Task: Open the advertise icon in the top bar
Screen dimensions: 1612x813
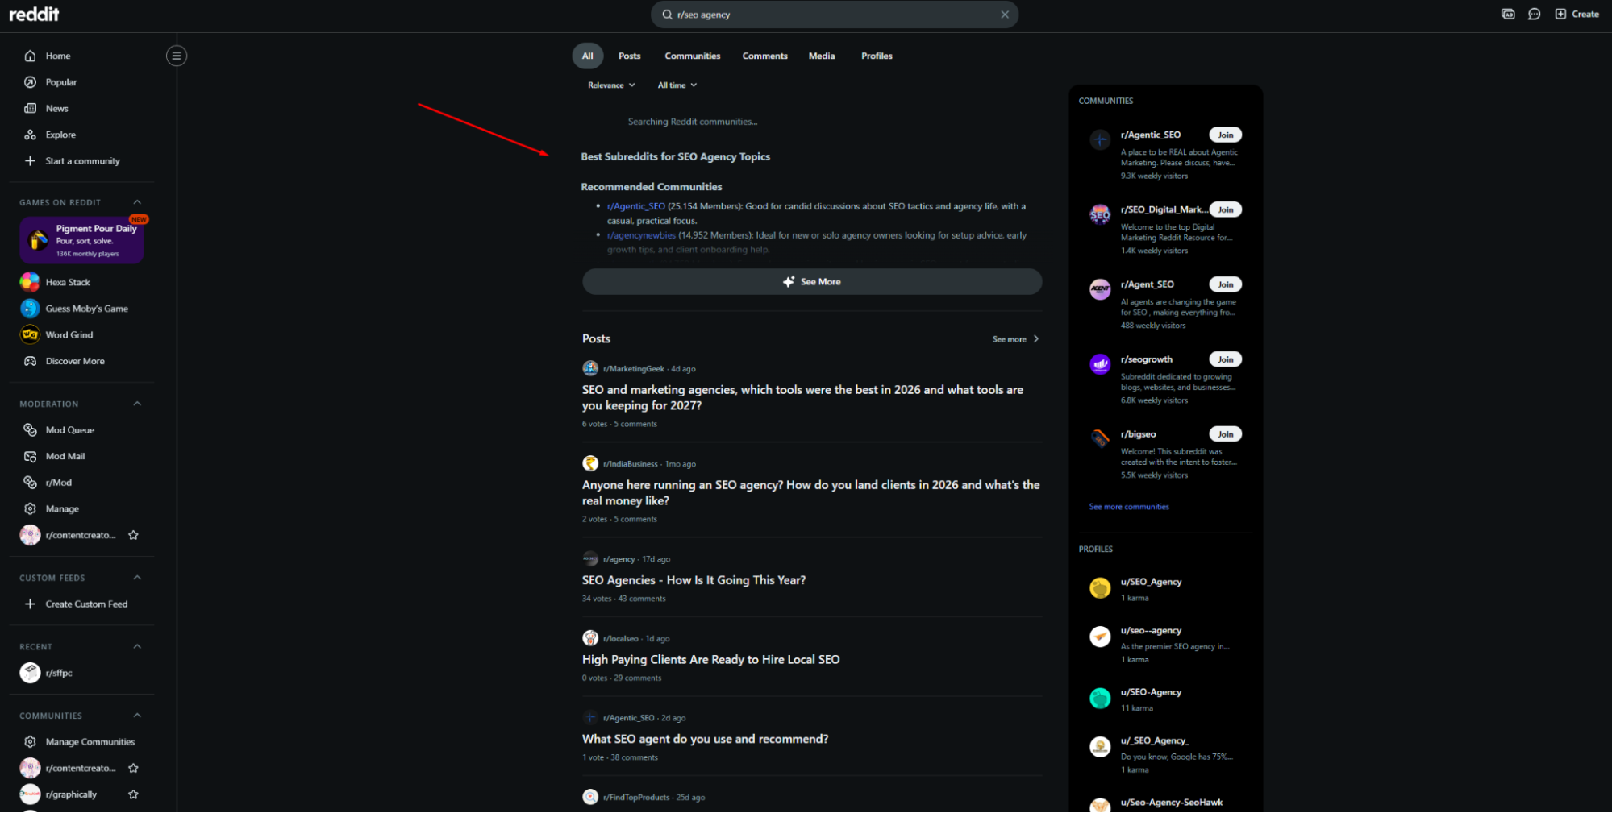Action: point(1508,14)
